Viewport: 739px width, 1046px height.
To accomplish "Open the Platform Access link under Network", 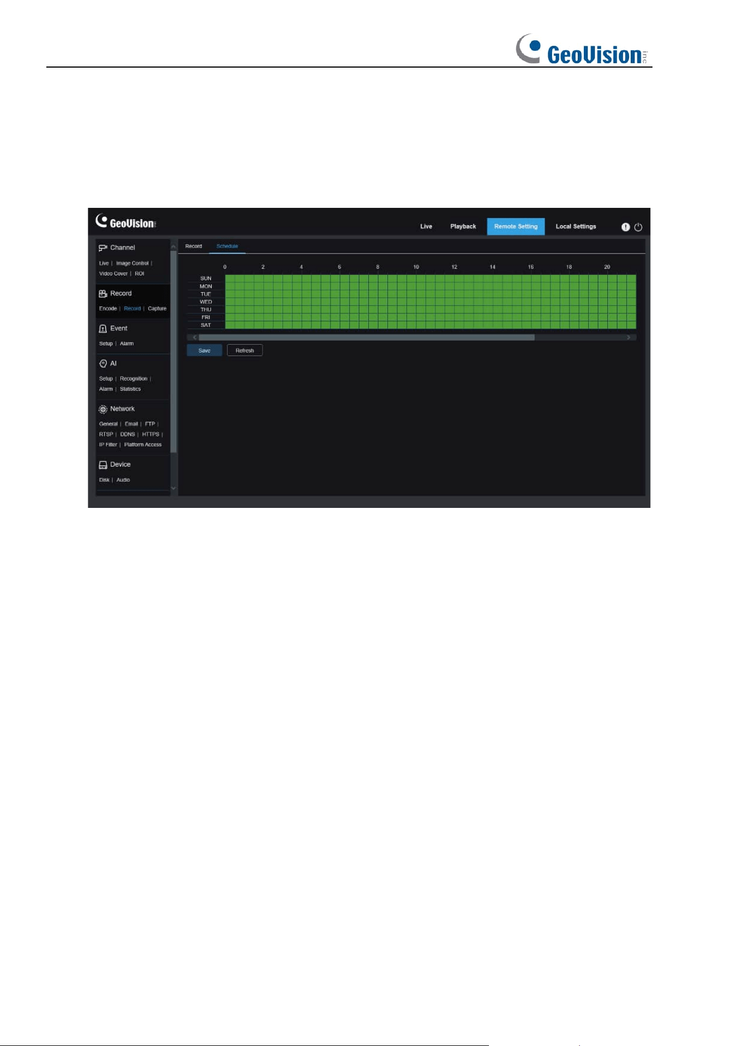I will coord(143,445).
